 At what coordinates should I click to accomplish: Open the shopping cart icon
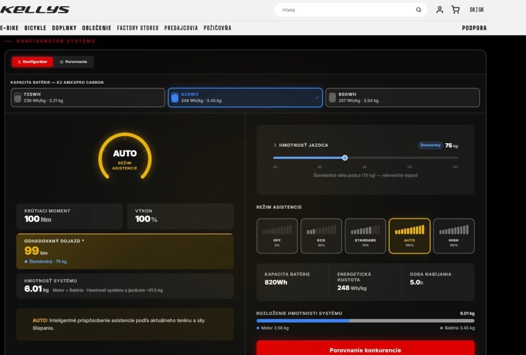pos(455,10)
